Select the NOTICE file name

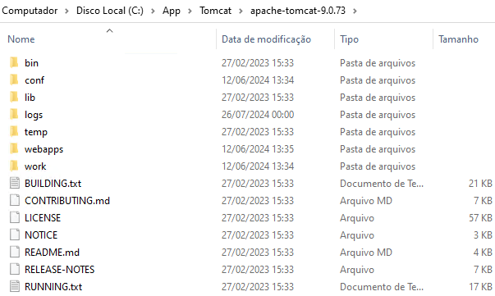41,235
